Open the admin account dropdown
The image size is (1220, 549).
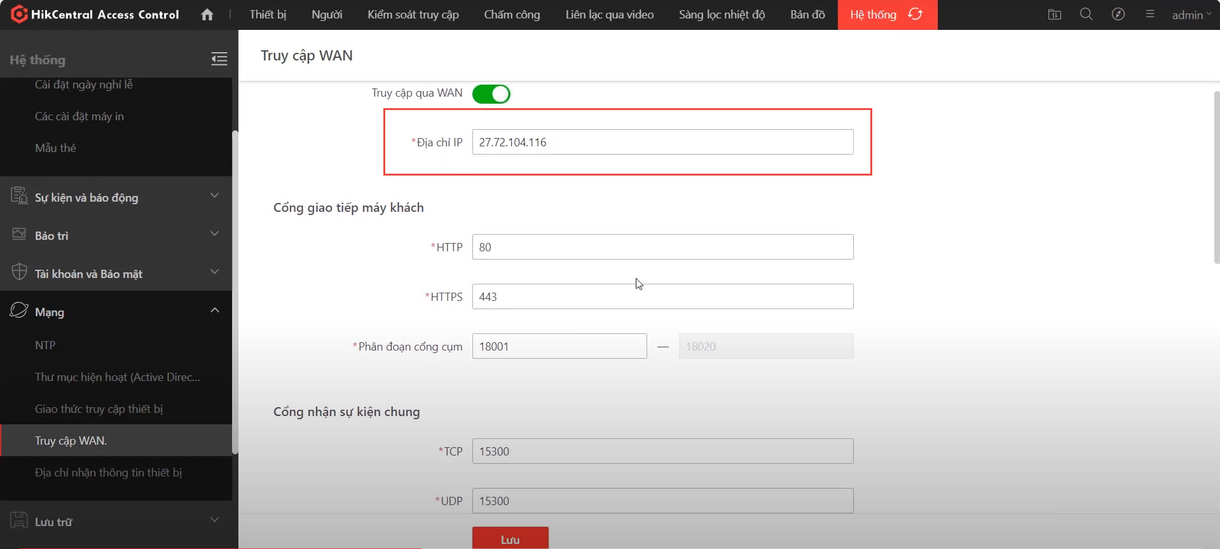[1191, 15]
